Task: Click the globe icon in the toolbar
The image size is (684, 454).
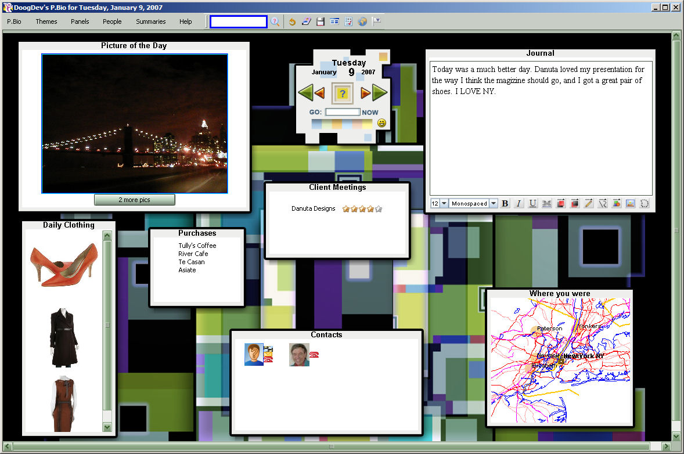Action: (x=362, y=21)
